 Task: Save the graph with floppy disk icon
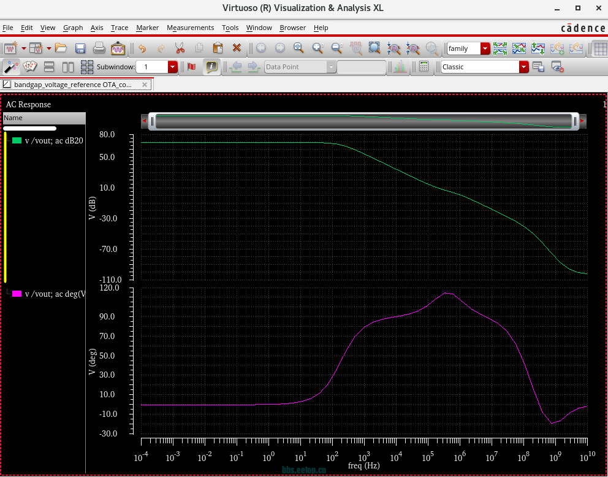pyautogui.click(x=80, y=48)
